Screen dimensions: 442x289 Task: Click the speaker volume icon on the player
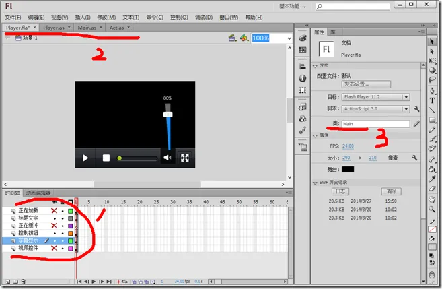pos(168,158)
